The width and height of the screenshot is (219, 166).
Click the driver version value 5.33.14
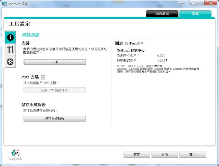pos(162,60)
